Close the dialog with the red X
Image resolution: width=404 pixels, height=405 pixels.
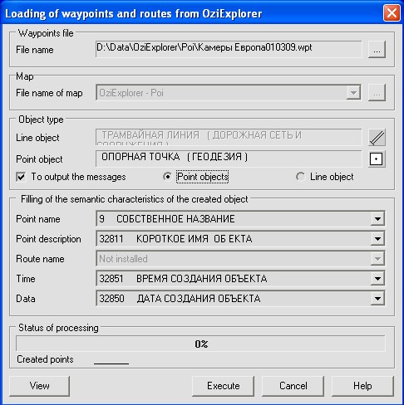click(392, 13)
